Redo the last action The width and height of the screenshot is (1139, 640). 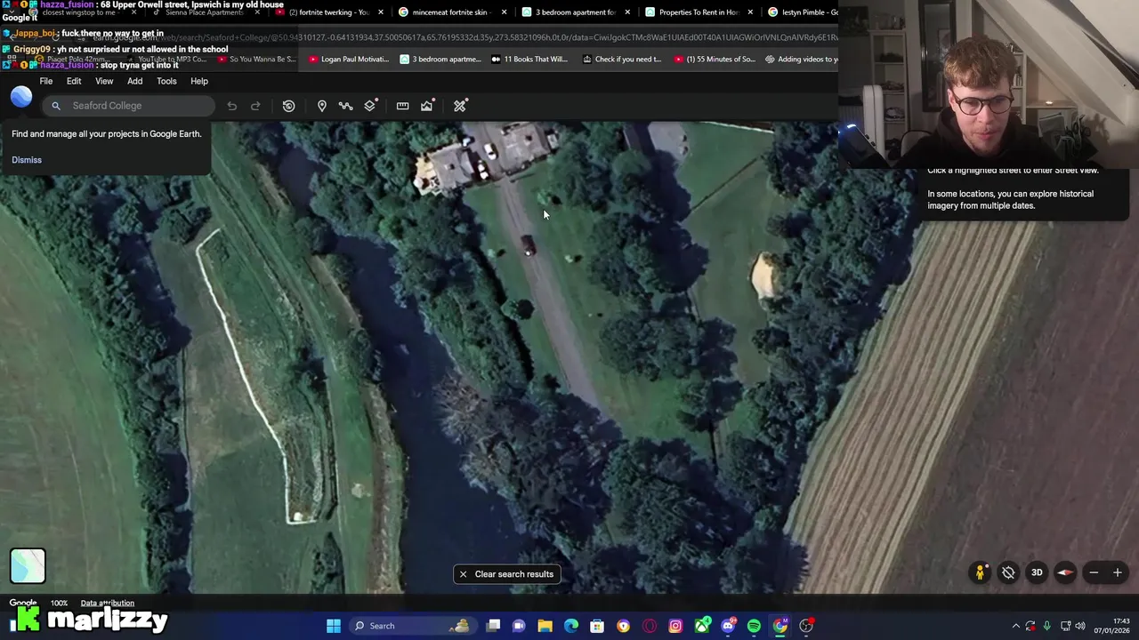point(255,106)
